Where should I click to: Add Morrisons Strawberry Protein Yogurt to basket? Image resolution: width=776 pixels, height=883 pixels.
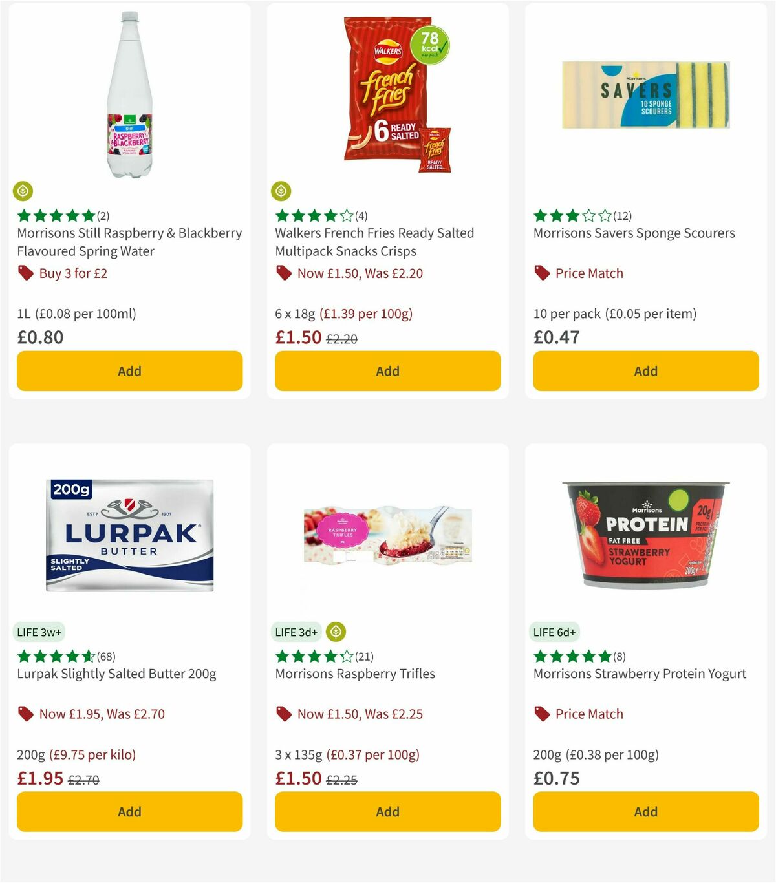pyautogui.click(x=645, y=811)
